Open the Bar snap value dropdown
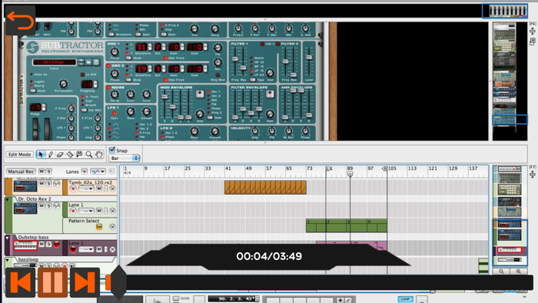 (125, 158)
